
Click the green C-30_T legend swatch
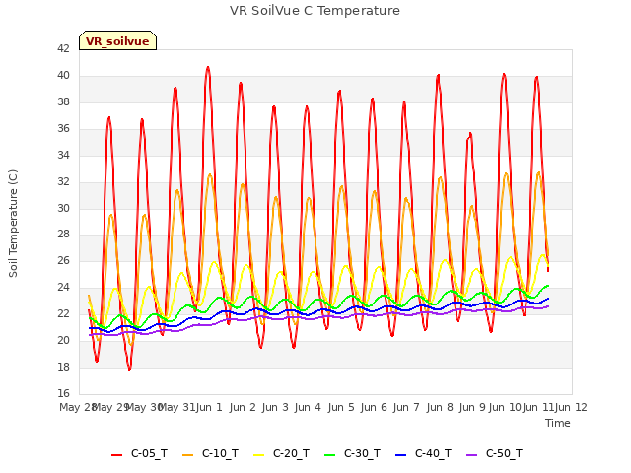point(329,455)
